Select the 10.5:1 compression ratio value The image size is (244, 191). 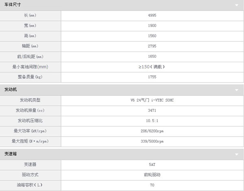(152, 121)
